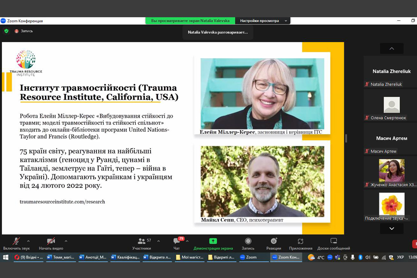Click Windows Security shield tray icon
This screenshot has width=417, height=278.
click(x=391, y=257)
